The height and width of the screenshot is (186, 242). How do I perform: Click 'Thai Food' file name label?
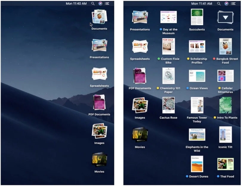pos(227,176)
